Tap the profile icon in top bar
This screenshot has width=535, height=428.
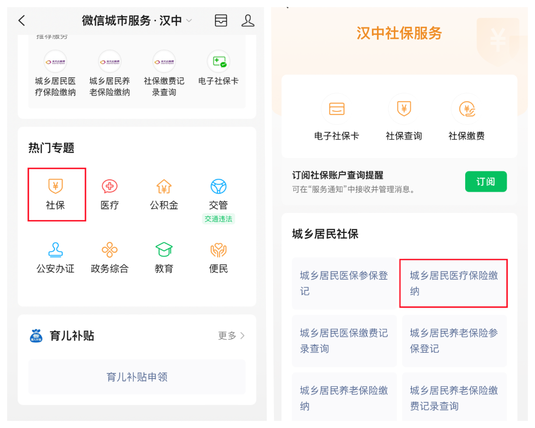click(x=248, y=20)
